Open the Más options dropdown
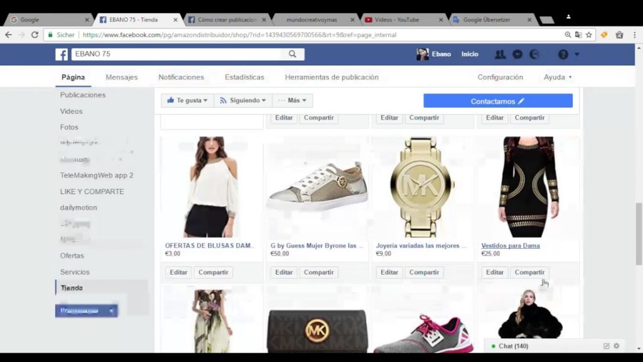Viewport: 643px width, 362px height. tap(293, 101)
